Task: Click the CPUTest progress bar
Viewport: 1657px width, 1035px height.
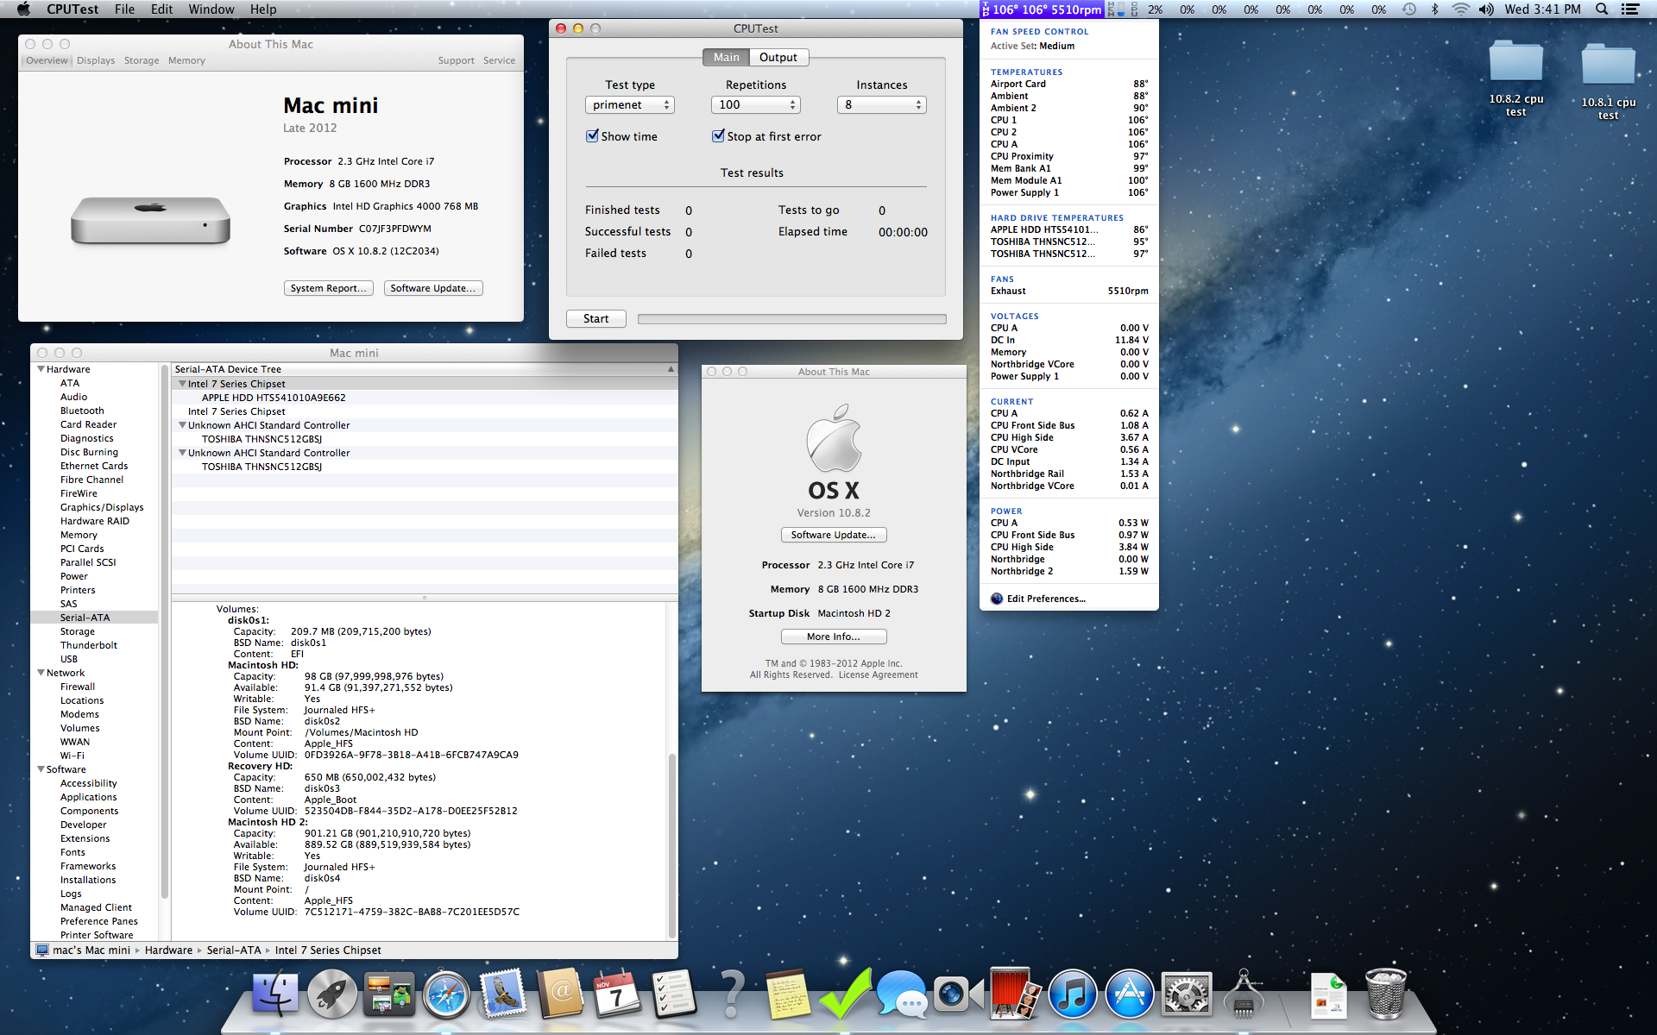Action: (791, 319)
